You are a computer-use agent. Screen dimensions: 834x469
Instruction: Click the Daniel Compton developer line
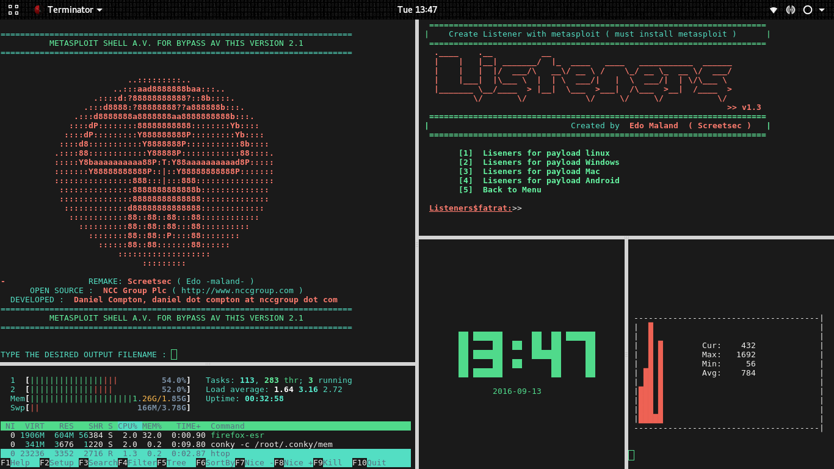tap(174, 300)
